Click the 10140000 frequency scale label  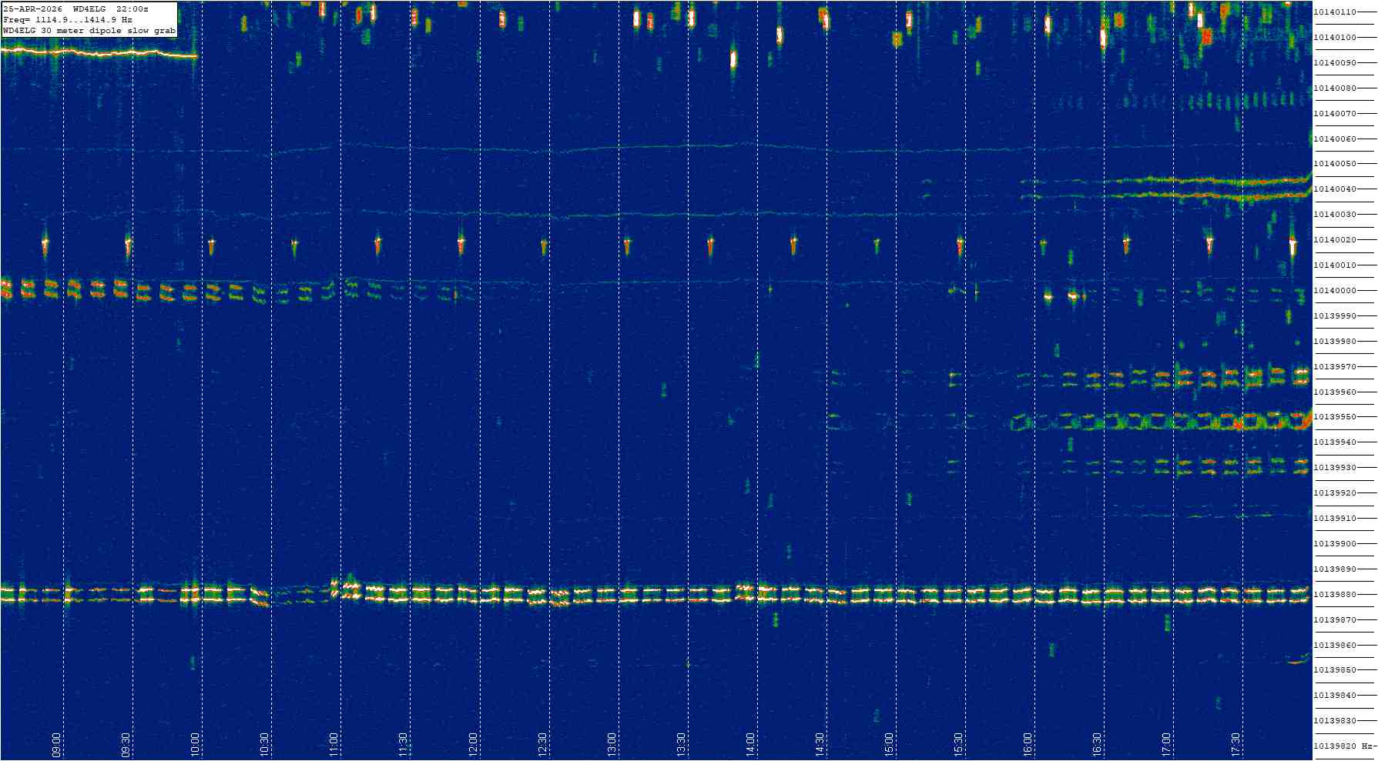[x=1335, y=291]
